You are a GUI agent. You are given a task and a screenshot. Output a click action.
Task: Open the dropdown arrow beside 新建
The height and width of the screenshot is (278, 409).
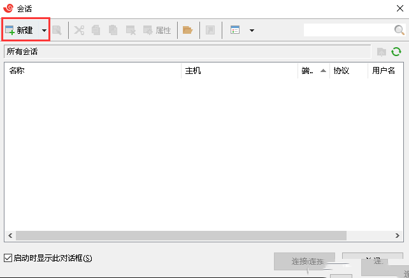point(44,30)
